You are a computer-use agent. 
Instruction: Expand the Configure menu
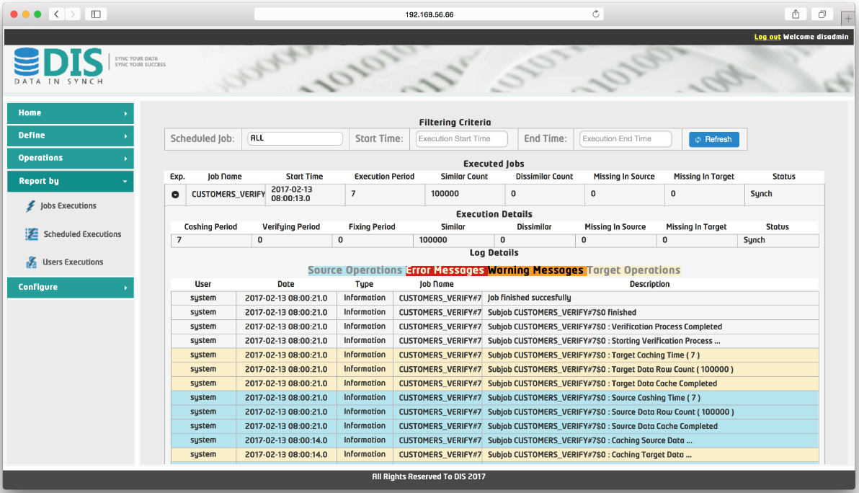point(71,288)
